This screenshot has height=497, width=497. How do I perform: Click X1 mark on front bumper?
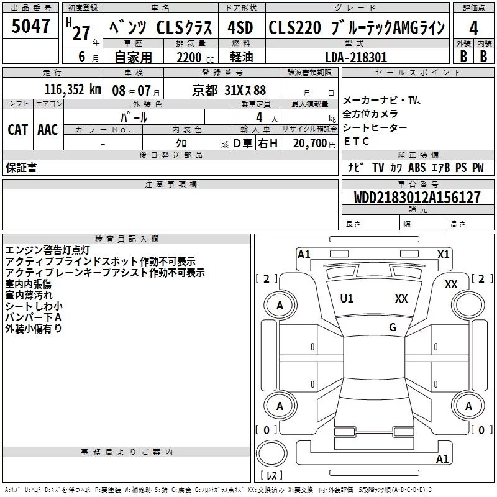[443, 255]
